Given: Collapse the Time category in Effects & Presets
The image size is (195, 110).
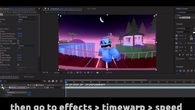Looking at the screenshot, I should coord(176,15).
